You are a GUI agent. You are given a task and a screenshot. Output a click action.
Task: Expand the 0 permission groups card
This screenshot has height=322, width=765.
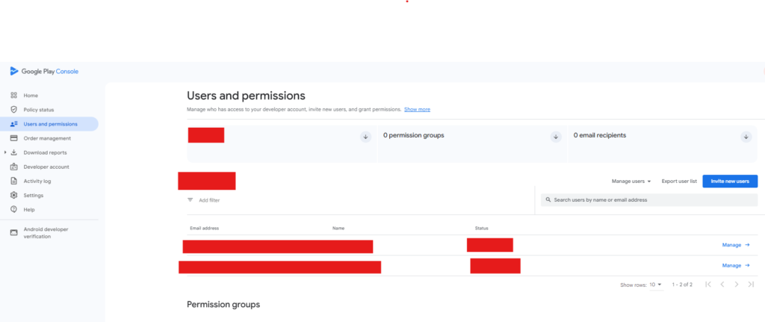pos(555,137)
